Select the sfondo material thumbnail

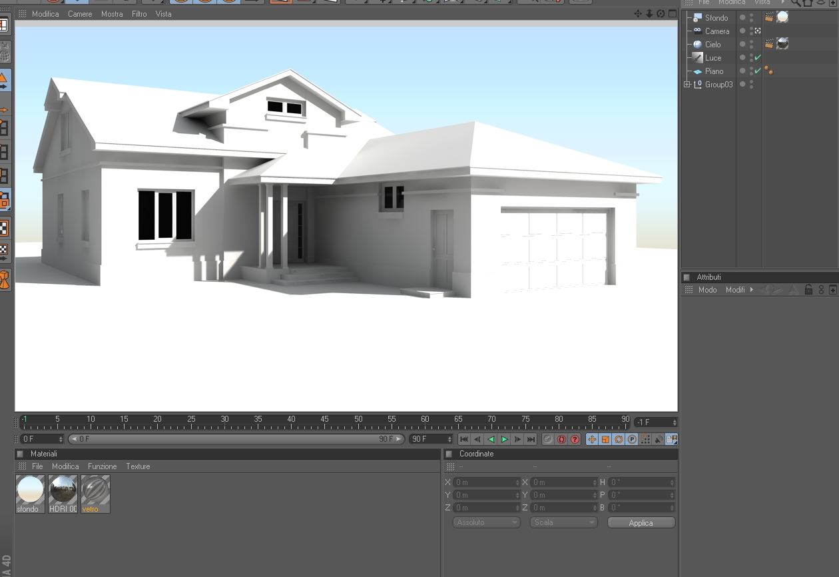pyautogui.click(x=30, y=494)
